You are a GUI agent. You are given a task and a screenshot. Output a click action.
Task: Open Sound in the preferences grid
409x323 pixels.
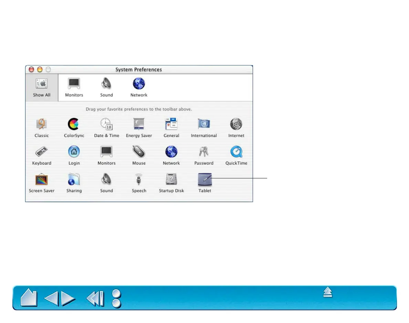click(x=106, y=183)
